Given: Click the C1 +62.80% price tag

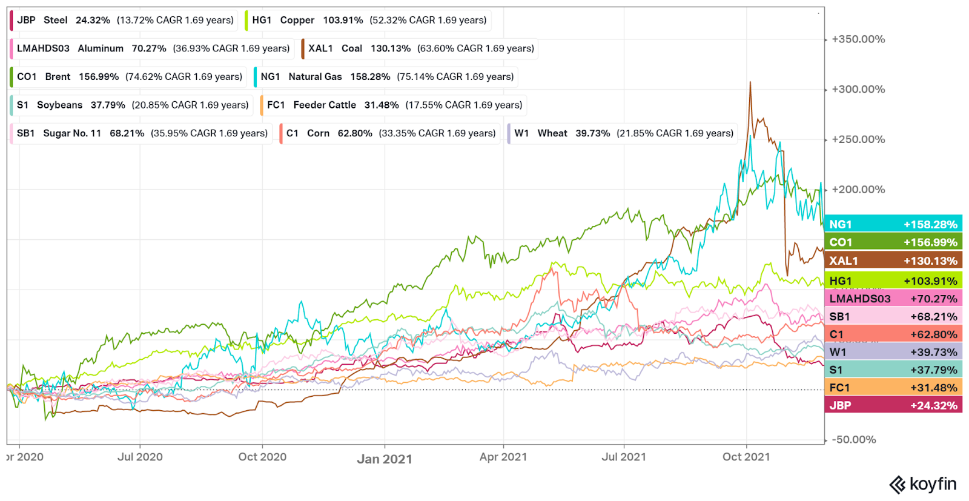Looking at the screenshot, I should 893,334.
